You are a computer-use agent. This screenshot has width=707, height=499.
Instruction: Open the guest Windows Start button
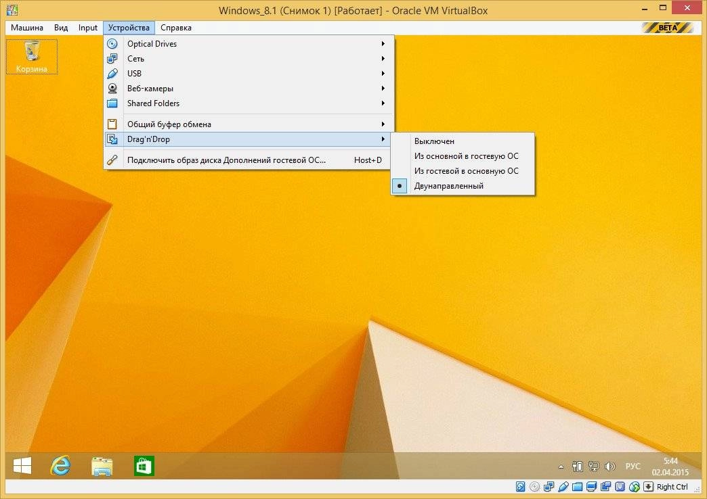pyautogui.click(x=22, y=466)
